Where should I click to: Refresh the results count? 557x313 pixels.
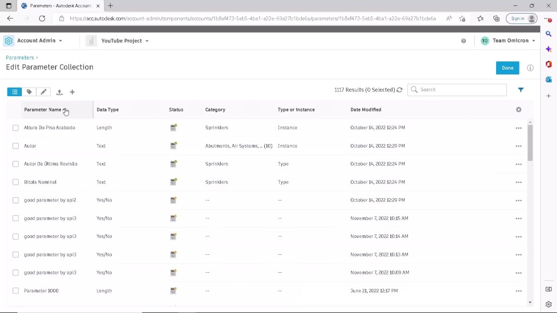[x=400, y=90]
